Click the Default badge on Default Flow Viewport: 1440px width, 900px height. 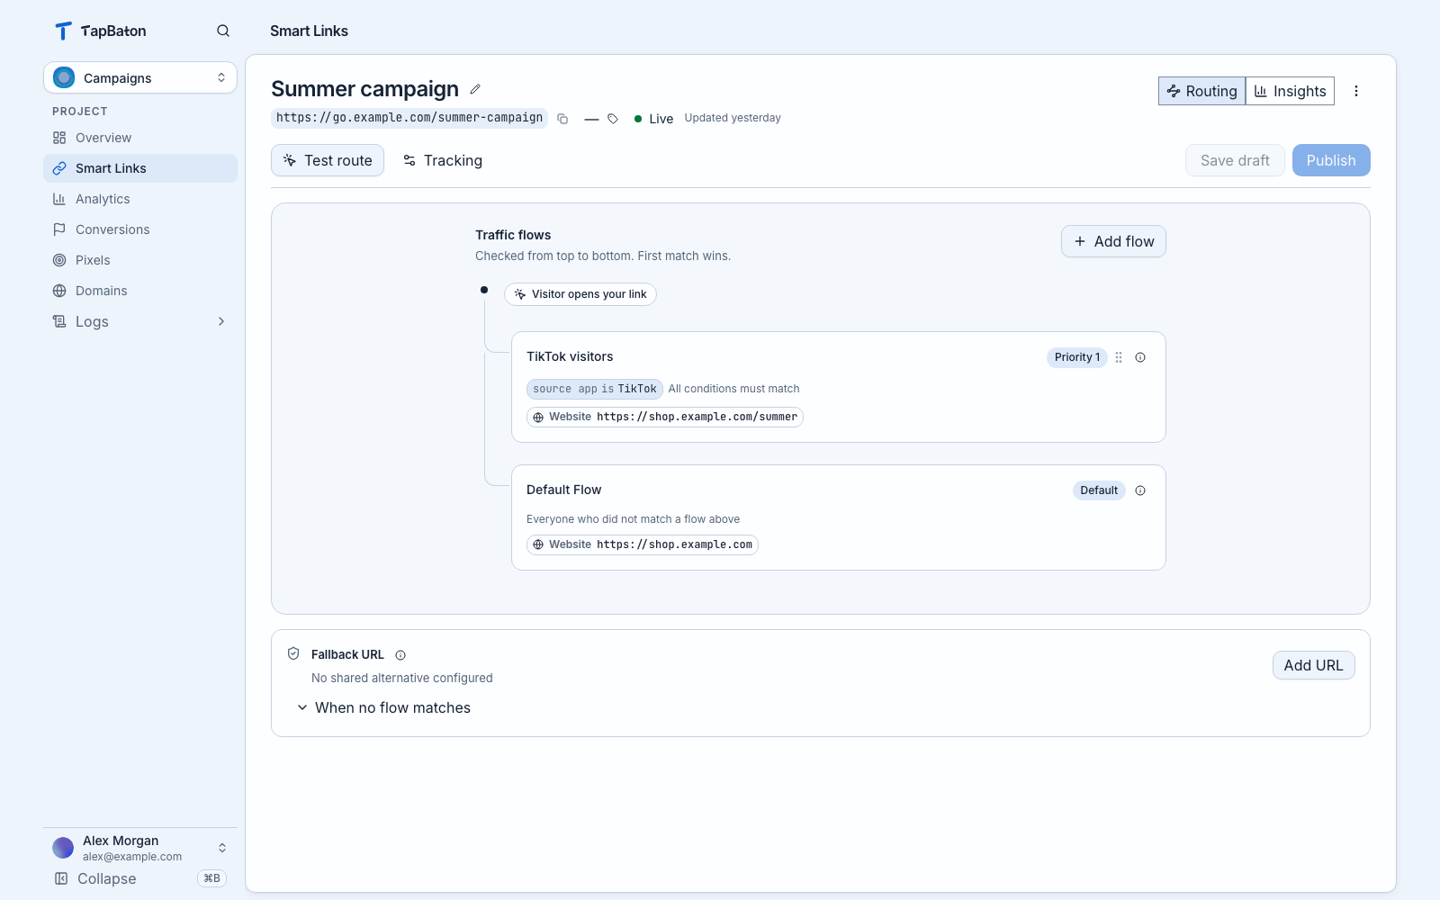[x=1099, y=490]
